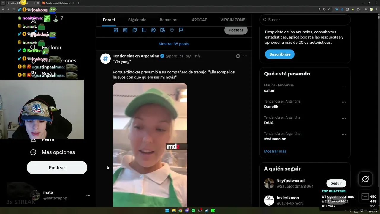The width and height of the screenshot is (380, 214).
Task: Play the tiktoker video thumbnail
Action: click(150, 145)
